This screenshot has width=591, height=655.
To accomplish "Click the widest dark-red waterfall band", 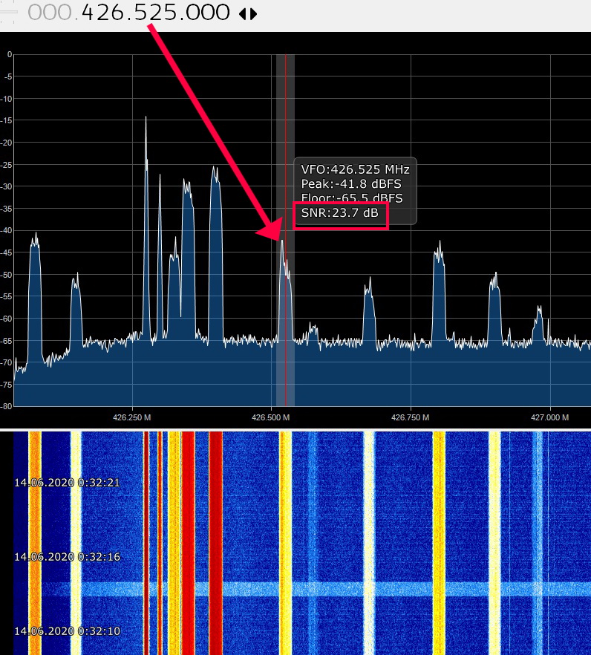I will (x=215, y=543).
